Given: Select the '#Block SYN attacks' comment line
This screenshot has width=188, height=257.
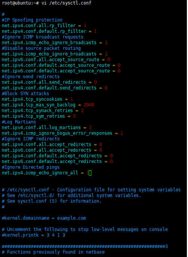Looking at the screenshot, I should [26, 94].
